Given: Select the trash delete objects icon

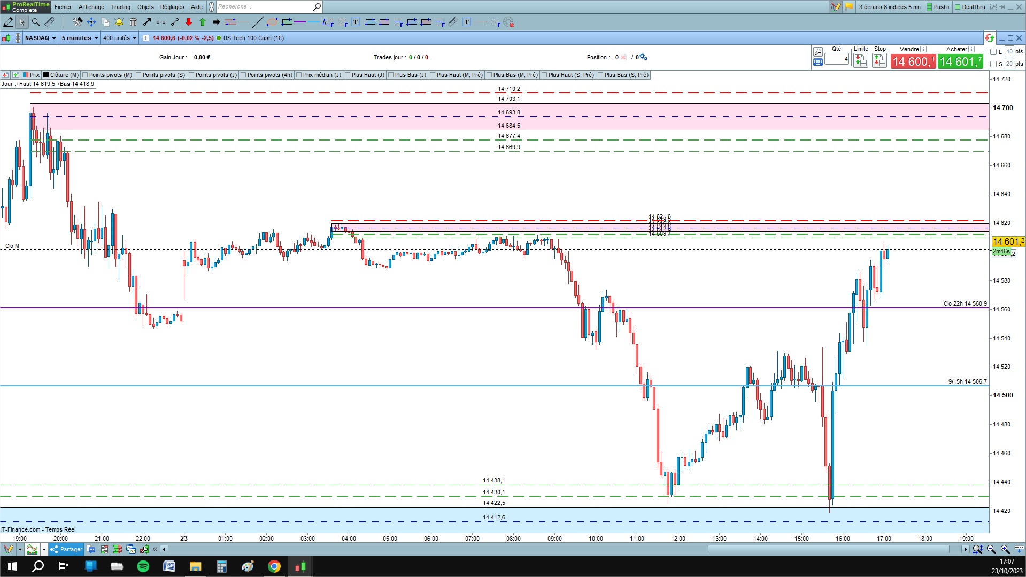Looking at the screenshot, I should 133,22.
